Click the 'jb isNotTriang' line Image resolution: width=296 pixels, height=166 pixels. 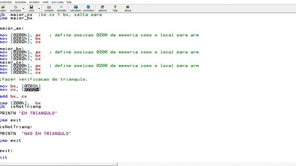[x=20, y=107]
